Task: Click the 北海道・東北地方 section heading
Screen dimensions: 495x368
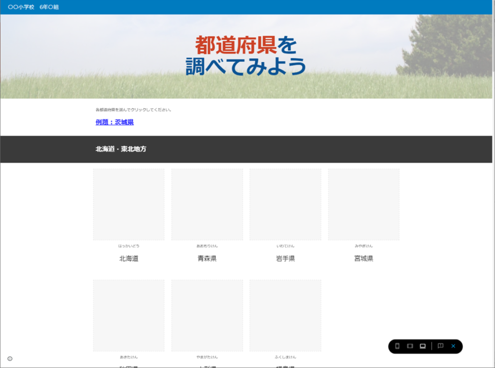Action: 121,149
